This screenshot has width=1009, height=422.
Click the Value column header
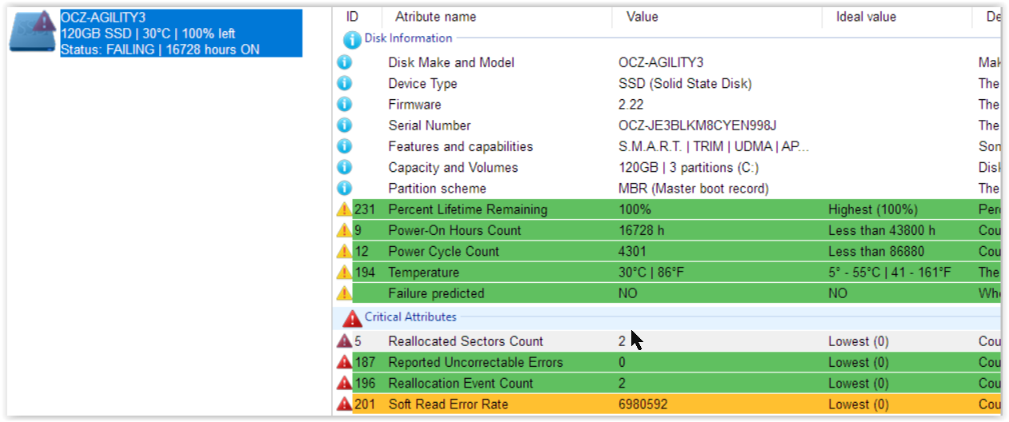point(642,17)
